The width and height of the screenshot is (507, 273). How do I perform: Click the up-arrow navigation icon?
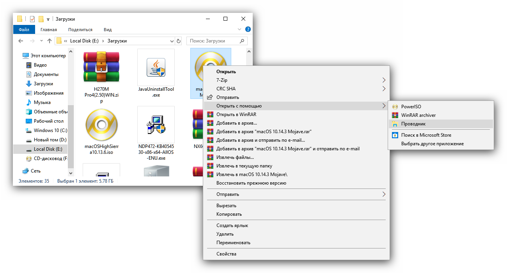[50, 41]
